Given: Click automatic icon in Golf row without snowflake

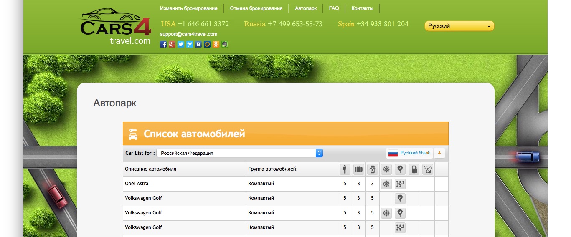Looking at the screenshot, I should point(400,198).
